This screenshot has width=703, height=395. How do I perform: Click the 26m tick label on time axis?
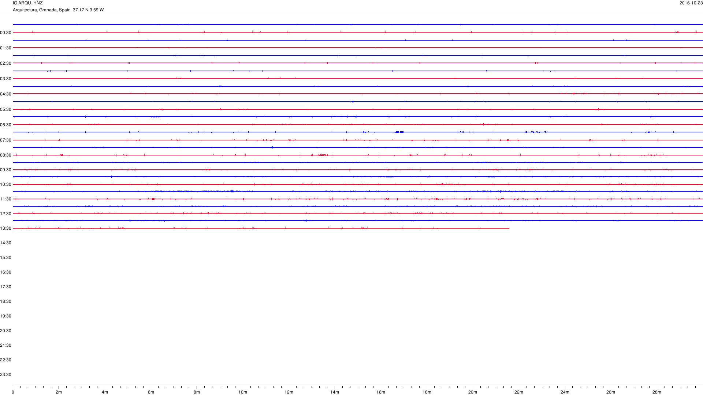coord(611,392)
